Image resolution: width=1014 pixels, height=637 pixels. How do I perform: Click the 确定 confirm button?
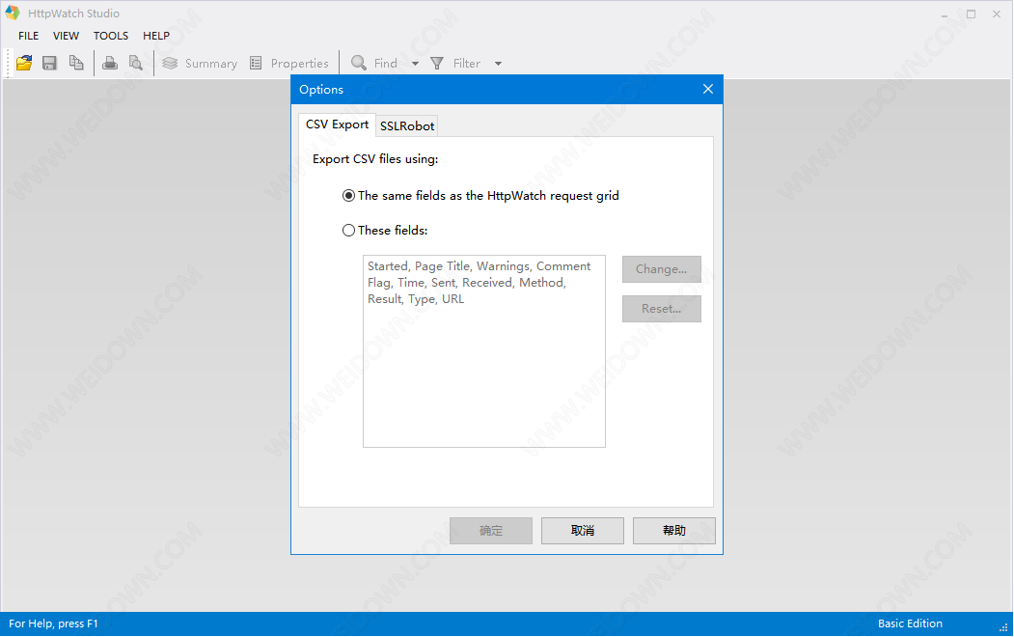point(491,530)
